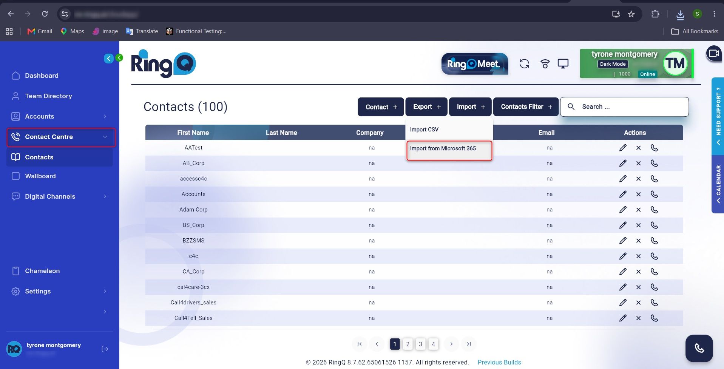The height and width of the screenshot is (369, 724).
Task: Click the monitor screen icon
Action: click(x=563, y=64)
